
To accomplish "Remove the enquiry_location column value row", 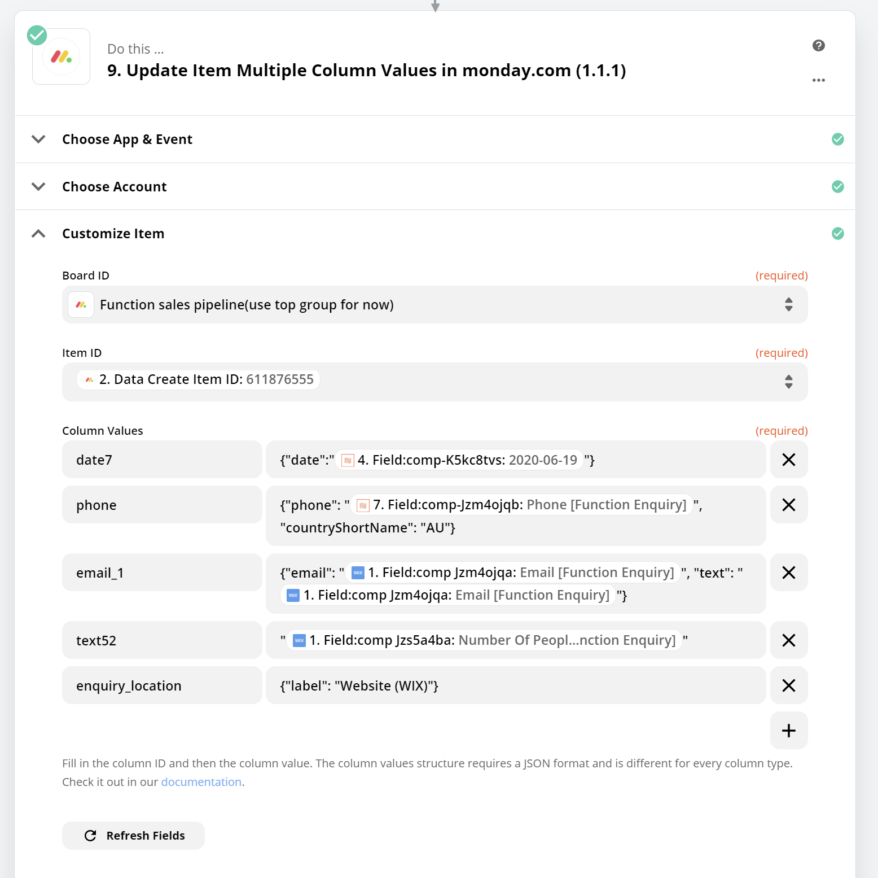I will pos(788,685).
